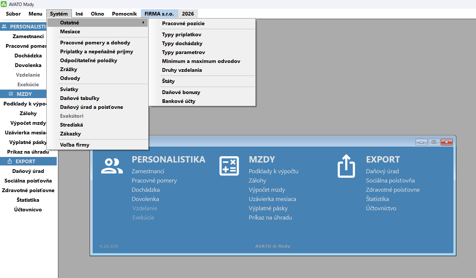Click the calculator icon in the sidebar MZDY header
The width and height of the screenshot is (476, 278).
coord(11,94)
